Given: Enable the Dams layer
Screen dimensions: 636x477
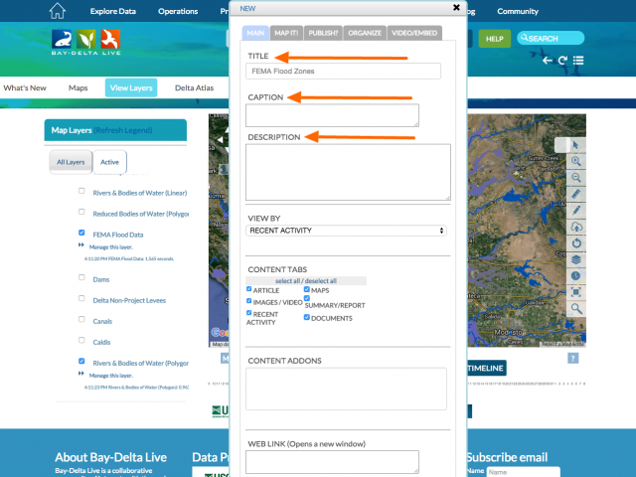Looking at the screenshot, I should pyautogui.click(x=81, y=277).
